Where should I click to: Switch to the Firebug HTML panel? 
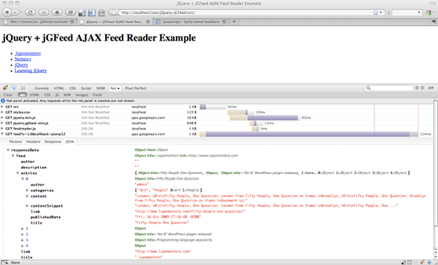tap(59, 88)
